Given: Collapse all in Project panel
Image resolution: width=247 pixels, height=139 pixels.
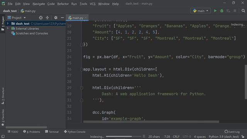Looking at the screenshot, I should click(x=47, y=18).
